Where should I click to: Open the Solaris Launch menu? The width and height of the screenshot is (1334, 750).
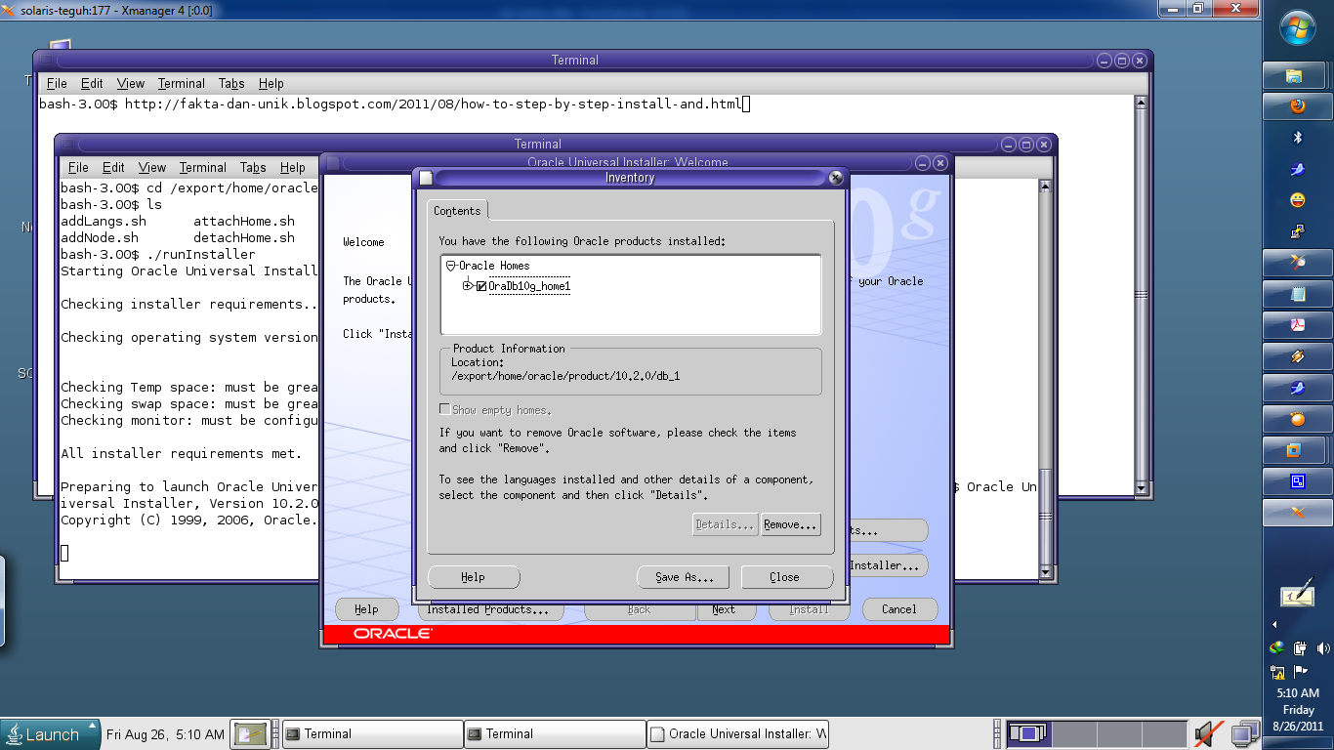click(51, 734)
